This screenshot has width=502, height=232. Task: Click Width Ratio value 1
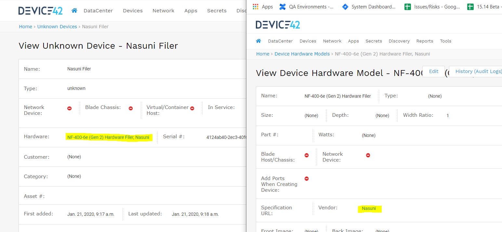tap(448, 116)
